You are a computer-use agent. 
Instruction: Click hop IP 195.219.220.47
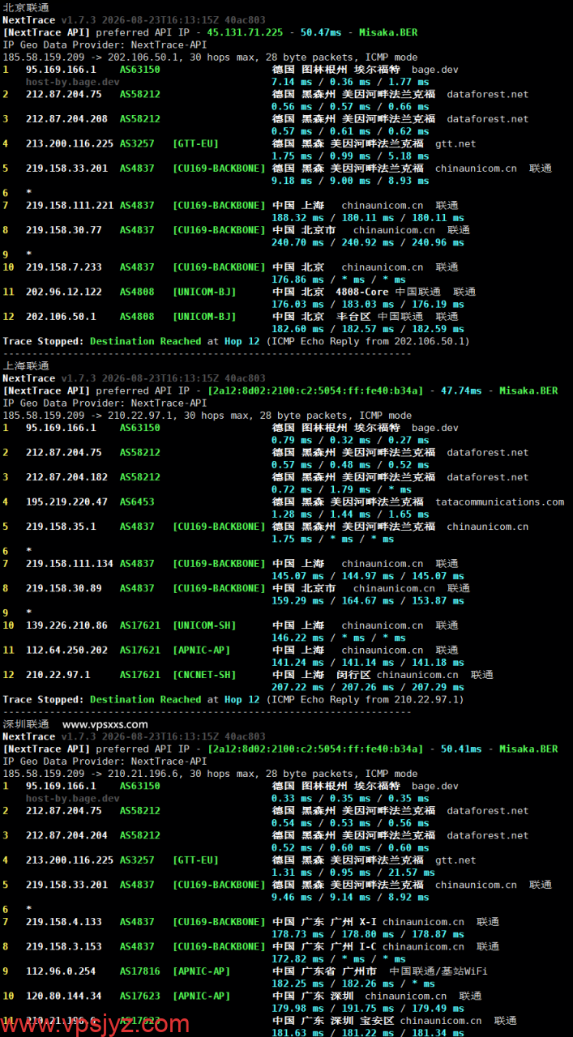pyautogui.click(x=66, y=502)
